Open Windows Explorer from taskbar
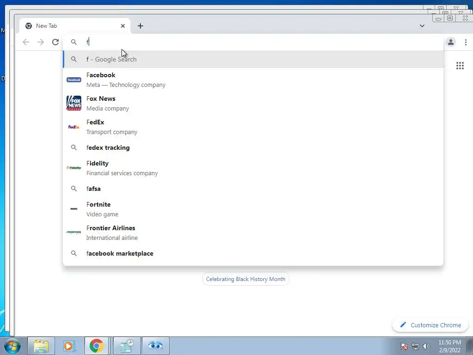The image size is (473, 355). [x=41, y=346]
